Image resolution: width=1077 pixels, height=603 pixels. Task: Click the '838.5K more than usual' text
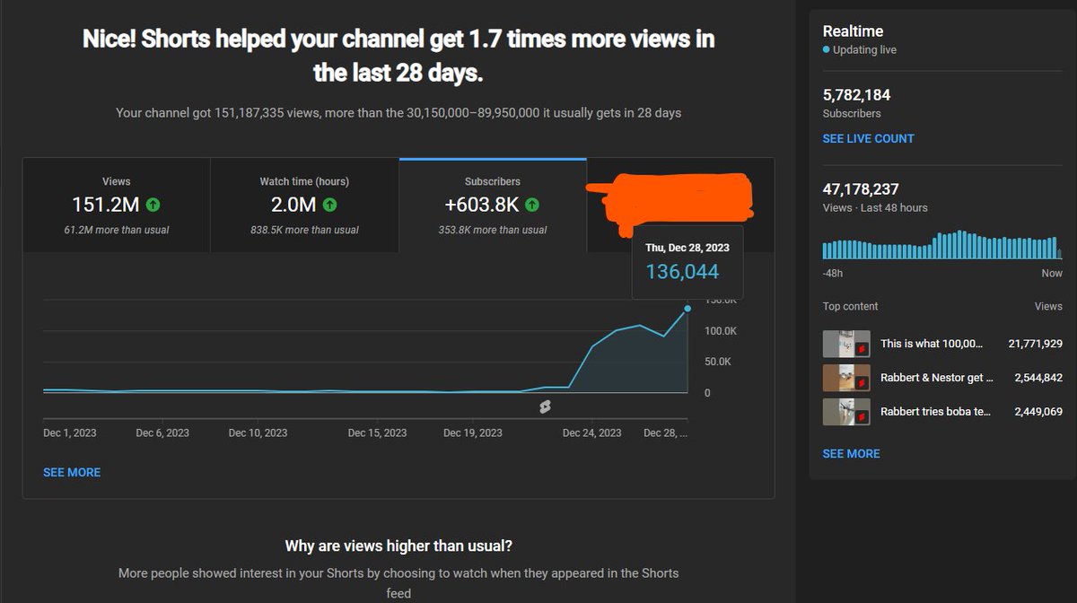pos(304,230)
